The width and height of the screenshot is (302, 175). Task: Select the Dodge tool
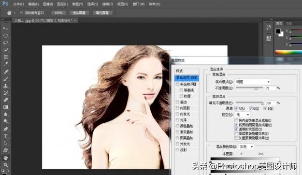[x=6, y=121]
